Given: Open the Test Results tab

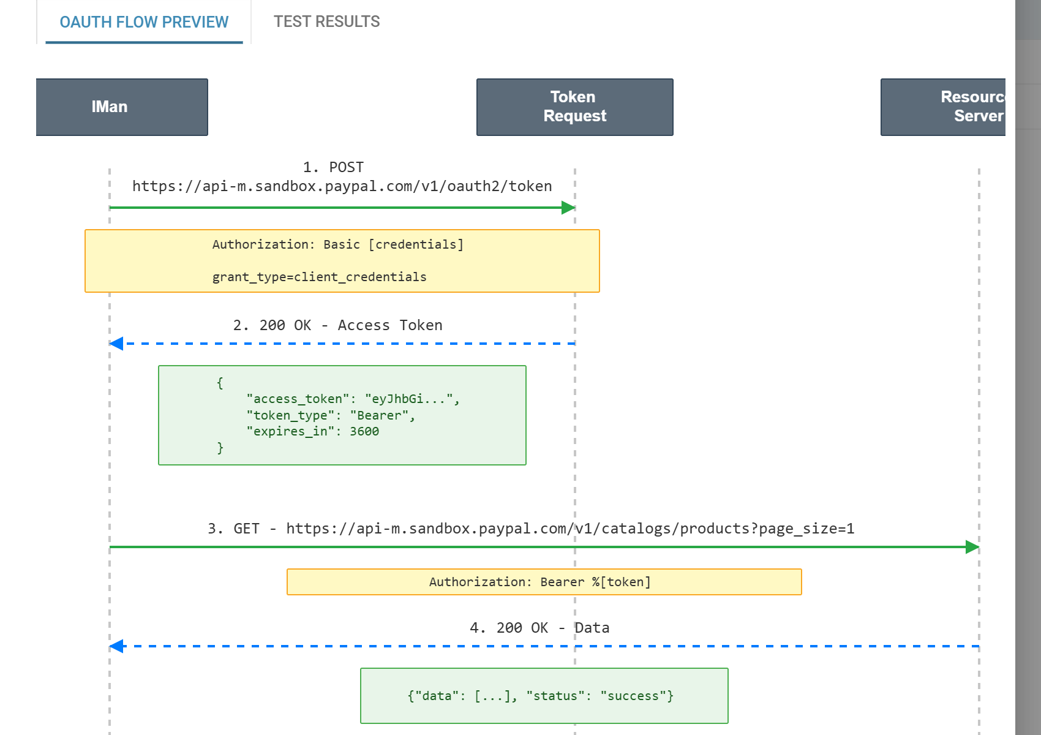Looking at the screenshot, I should (326, 22).
